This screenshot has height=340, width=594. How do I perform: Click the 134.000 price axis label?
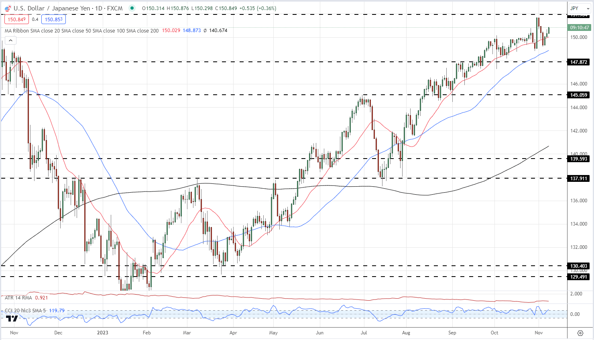pyautogui.click(x=579, y=224)
